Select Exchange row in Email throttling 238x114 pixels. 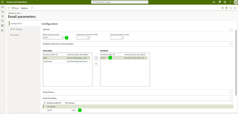[138, 107]
